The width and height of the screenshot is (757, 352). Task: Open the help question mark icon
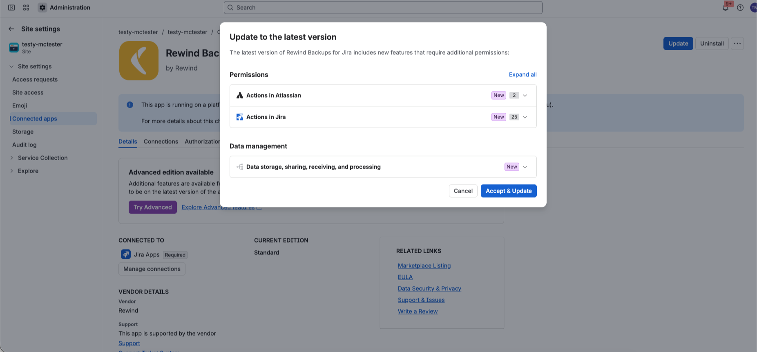coord(740,7)
